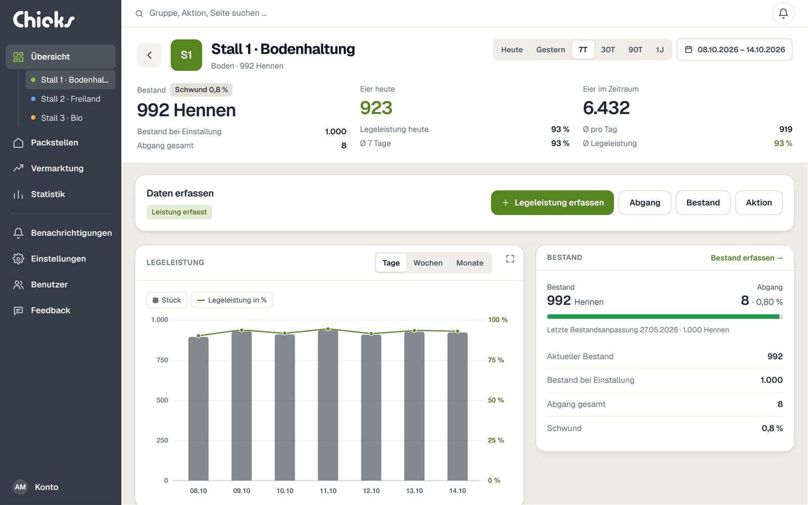Open the notifications bell in the top bar
The image size is (808, 505).
[783, 14]
